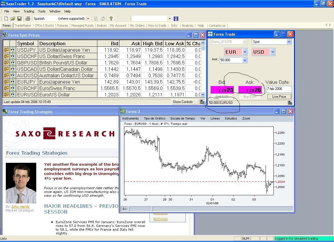Open the Tools menu
The image size is (334, 242).
click(42, 11)
